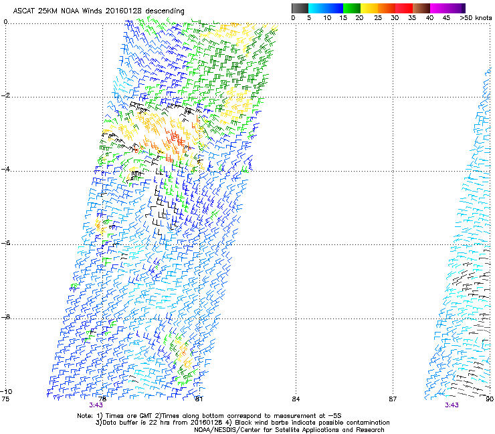Viewport: 495px width, 434px height.
Task: Click the longitude axis label '81'
Action: point(199,399)
